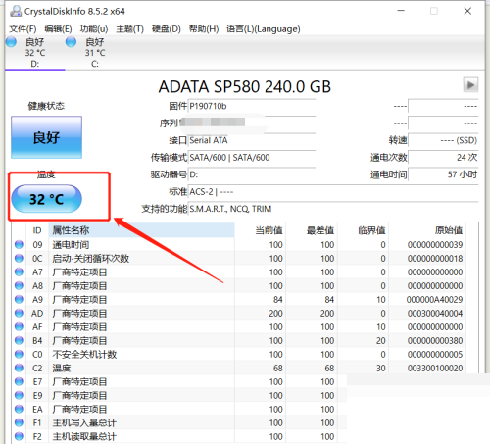The image size is (490, 444).
Task: Click the status dot of row 0C
Action: (19, 258)
